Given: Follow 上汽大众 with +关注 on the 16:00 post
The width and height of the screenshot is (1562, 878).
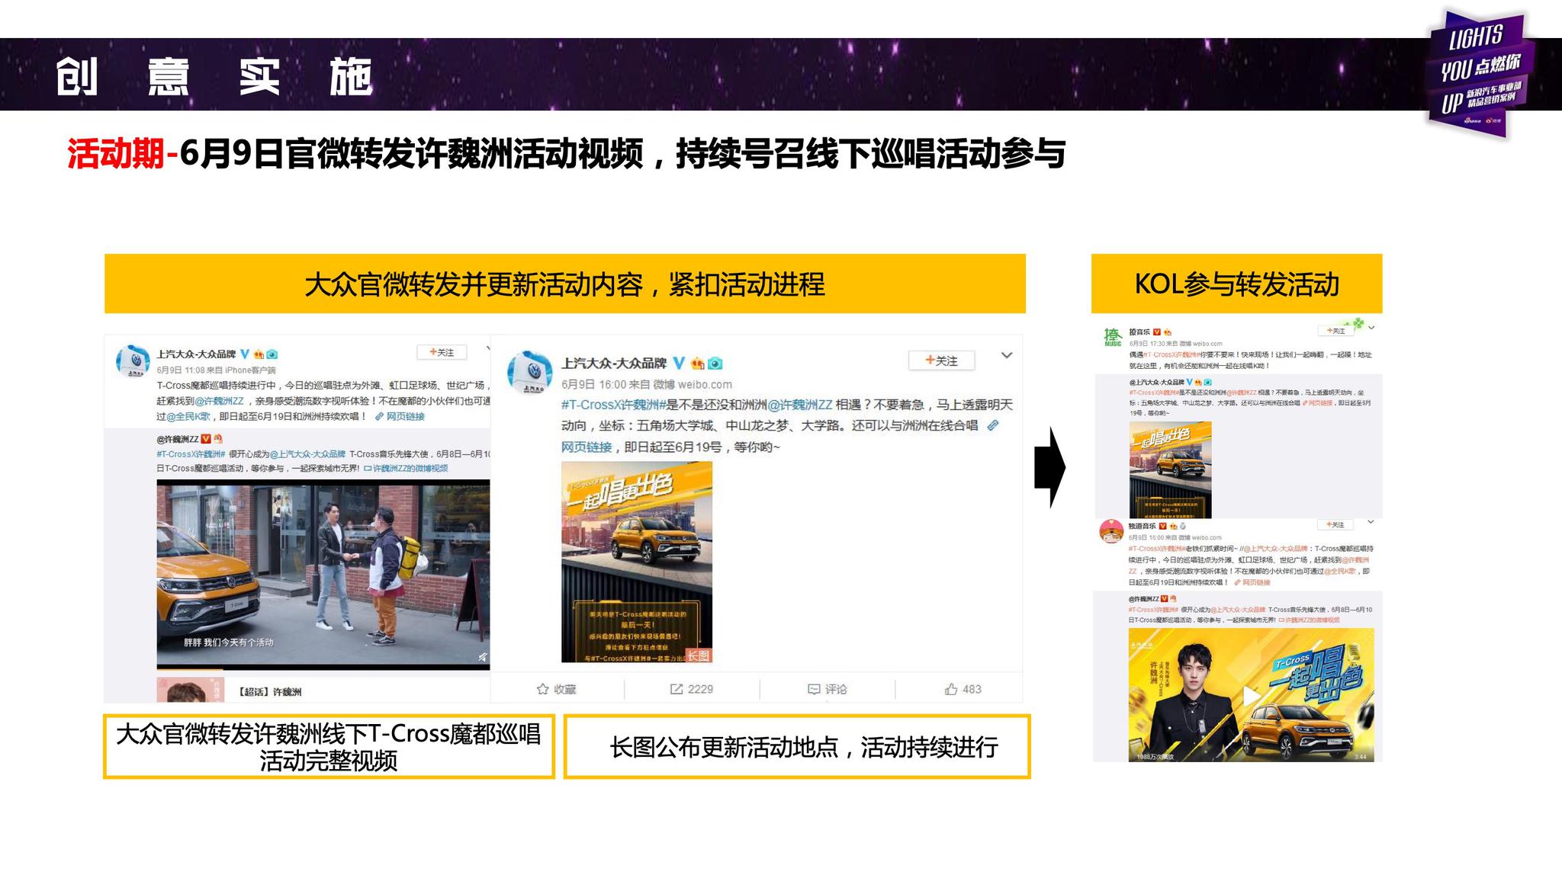Looking at the screenshot, I should click(941, 360).
